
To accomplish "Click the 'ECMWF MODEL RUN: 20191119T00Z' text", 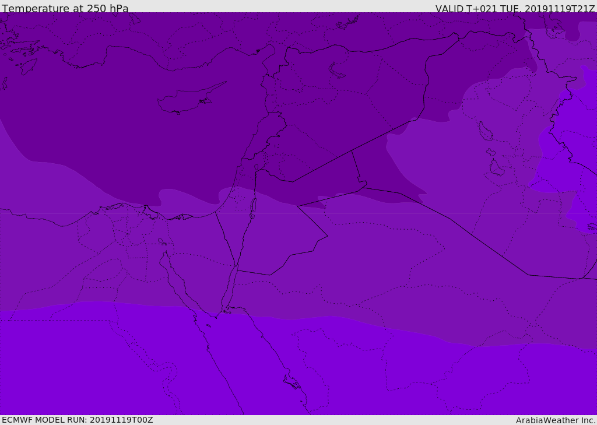I will click(78, 420).
